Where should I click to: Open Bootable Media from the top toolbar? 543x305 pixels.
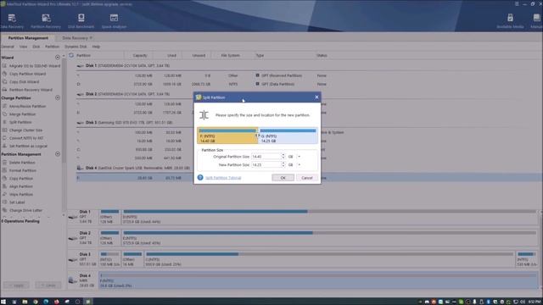click(x=510, y=20)
